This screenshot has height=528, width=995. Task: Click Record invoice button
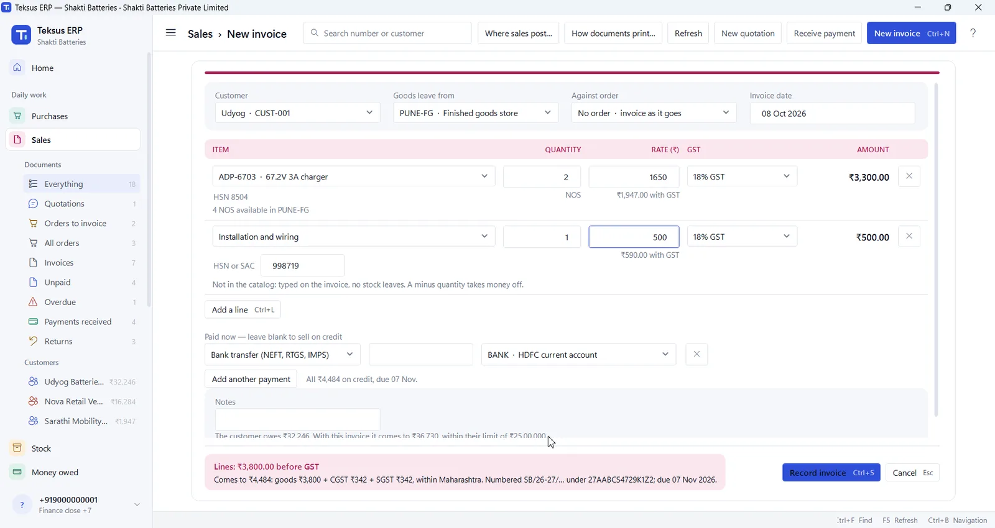(831, 473)
